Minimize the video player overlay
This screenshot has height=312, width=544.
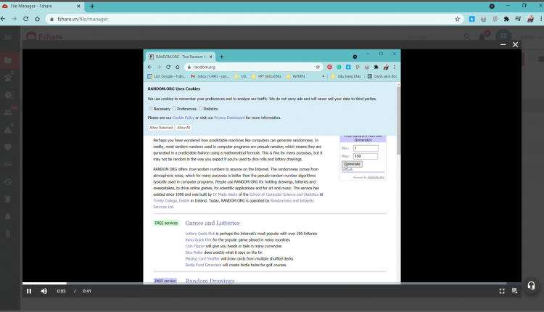tap(503, 44)
